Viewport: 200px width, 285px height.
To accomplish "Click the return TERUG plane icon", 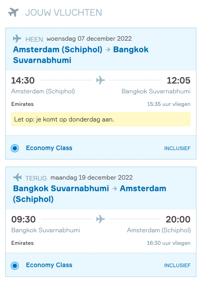I will [17, 177].
